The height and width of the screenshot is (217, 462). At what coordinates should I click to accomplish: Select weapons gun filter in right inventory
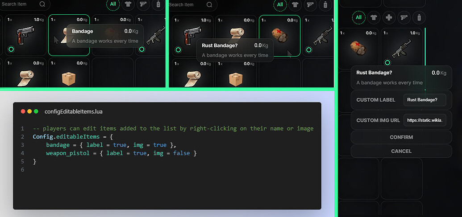tap(404, 17)
